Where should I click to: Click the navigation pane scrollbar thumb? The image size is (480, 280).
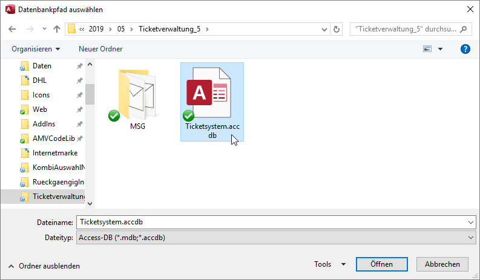pos(90,94)
